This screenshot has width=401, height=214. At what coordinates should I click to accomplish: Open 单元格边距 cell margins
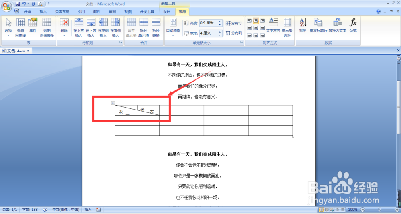point(287,27)
